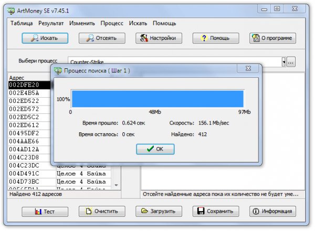Image resolution: width=315 pixels, height=231 pixels.
Task: Close the Процесс поиска dialog
Action: (248, 68)
